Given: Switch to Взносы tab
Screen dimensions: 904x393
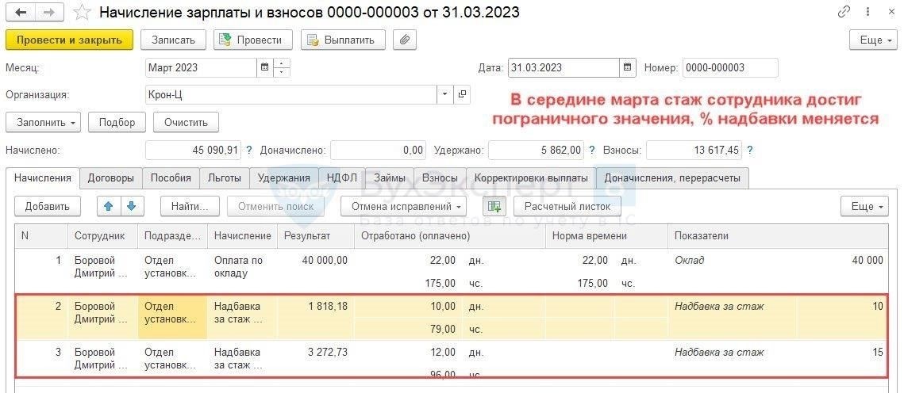Looking at the screenshot, I should (x=440, y=177).
